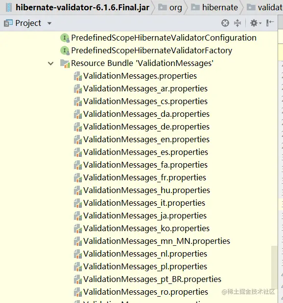Open the gear settings menu in Project panel
Screen dimensions: 283x303
tap(254, 23)
